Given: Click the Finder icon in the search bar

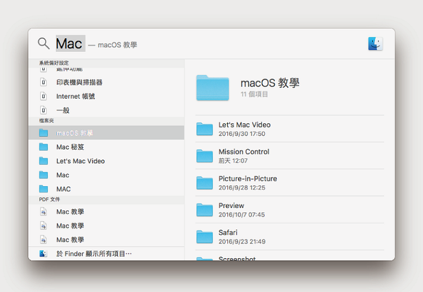Looking at the screenshot, I should coord(375,44).
